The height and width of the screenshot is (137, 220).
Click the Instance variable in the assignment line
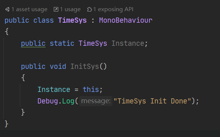tap(54, 89)
